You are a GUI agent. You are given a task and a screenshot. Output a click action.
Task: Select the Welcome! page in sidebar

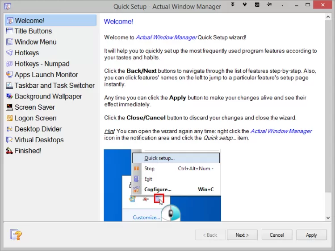click(x=50, y=20)
